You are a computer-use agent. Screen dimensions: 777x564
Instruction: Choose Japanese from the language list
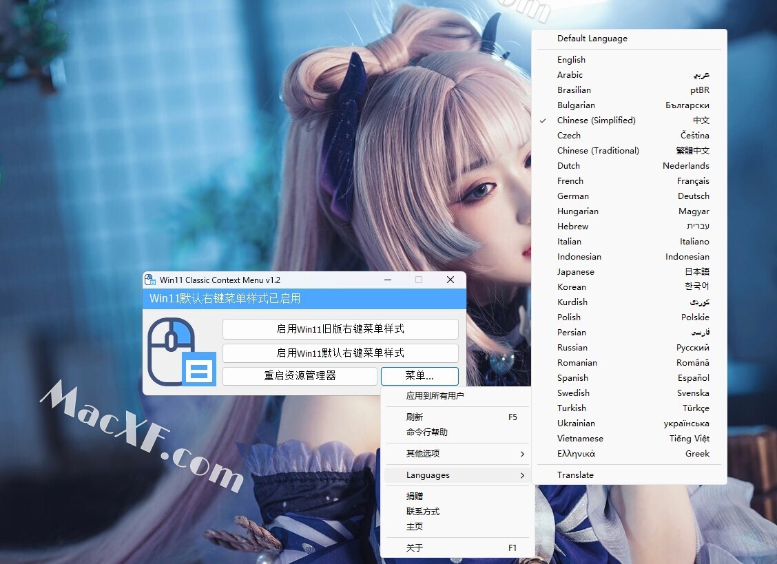tap(575, 272)
